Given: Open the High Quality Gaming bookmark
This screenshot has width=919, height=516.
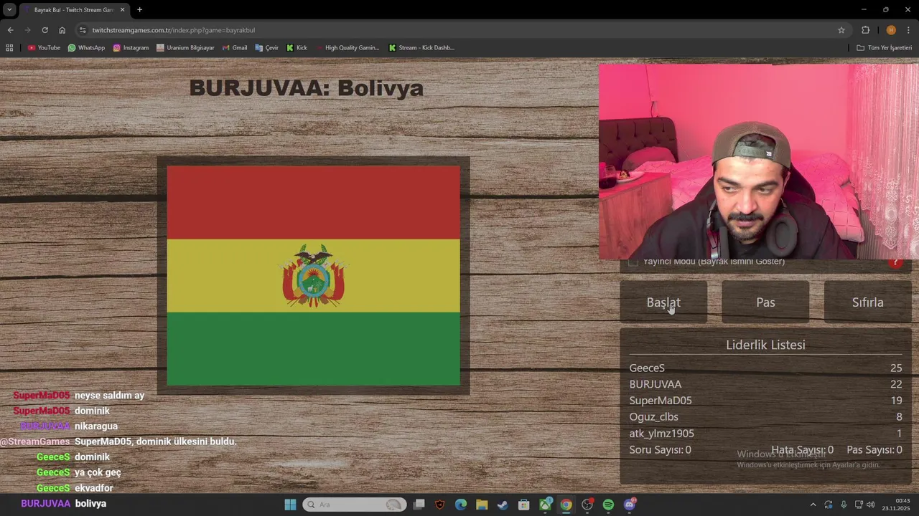Looking at the screenshot, I should tap(347, 48).
